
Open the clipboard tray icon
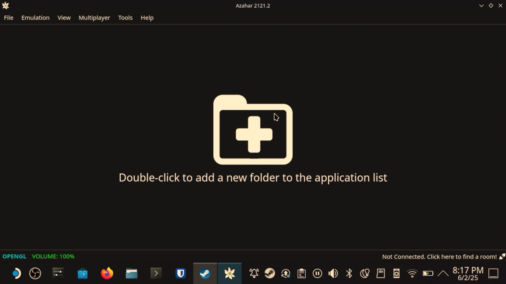tap(301, 273)
